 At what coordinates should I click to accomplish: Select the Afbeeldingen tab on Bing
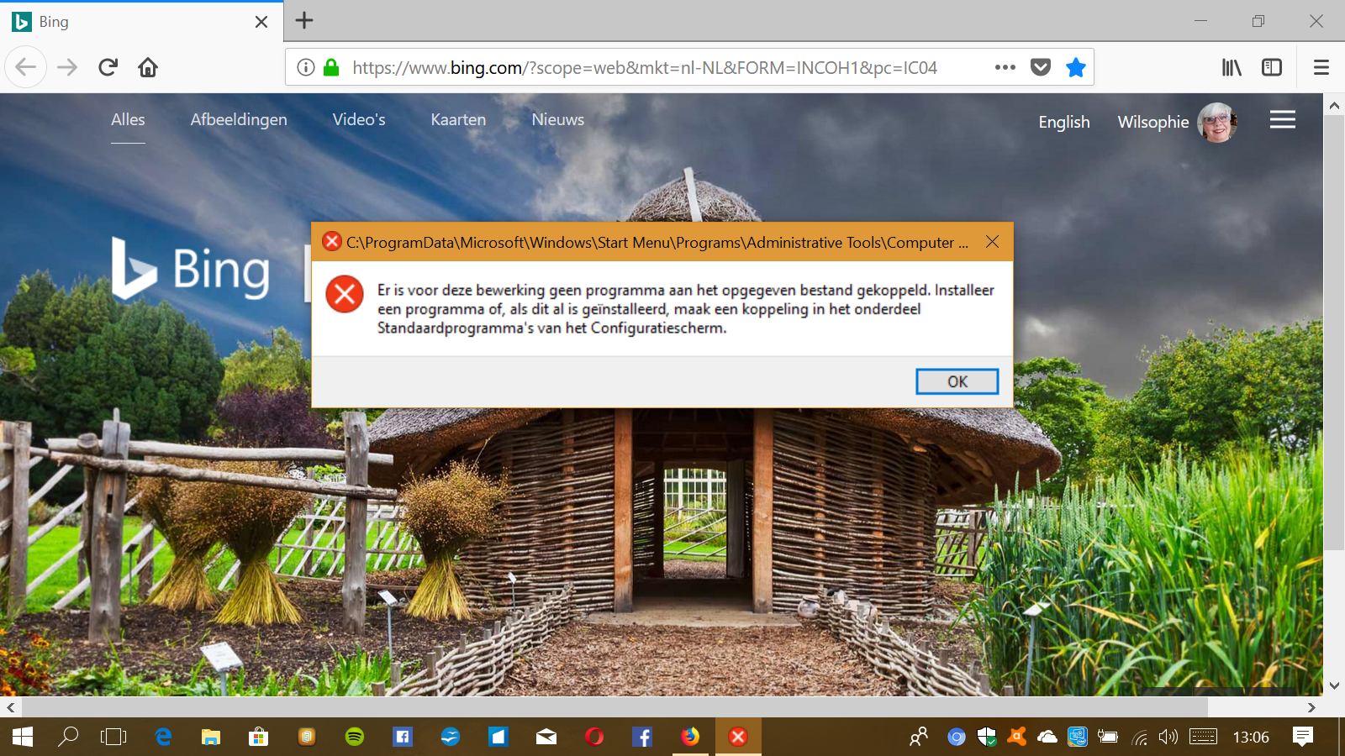click(x=239, y=119)
